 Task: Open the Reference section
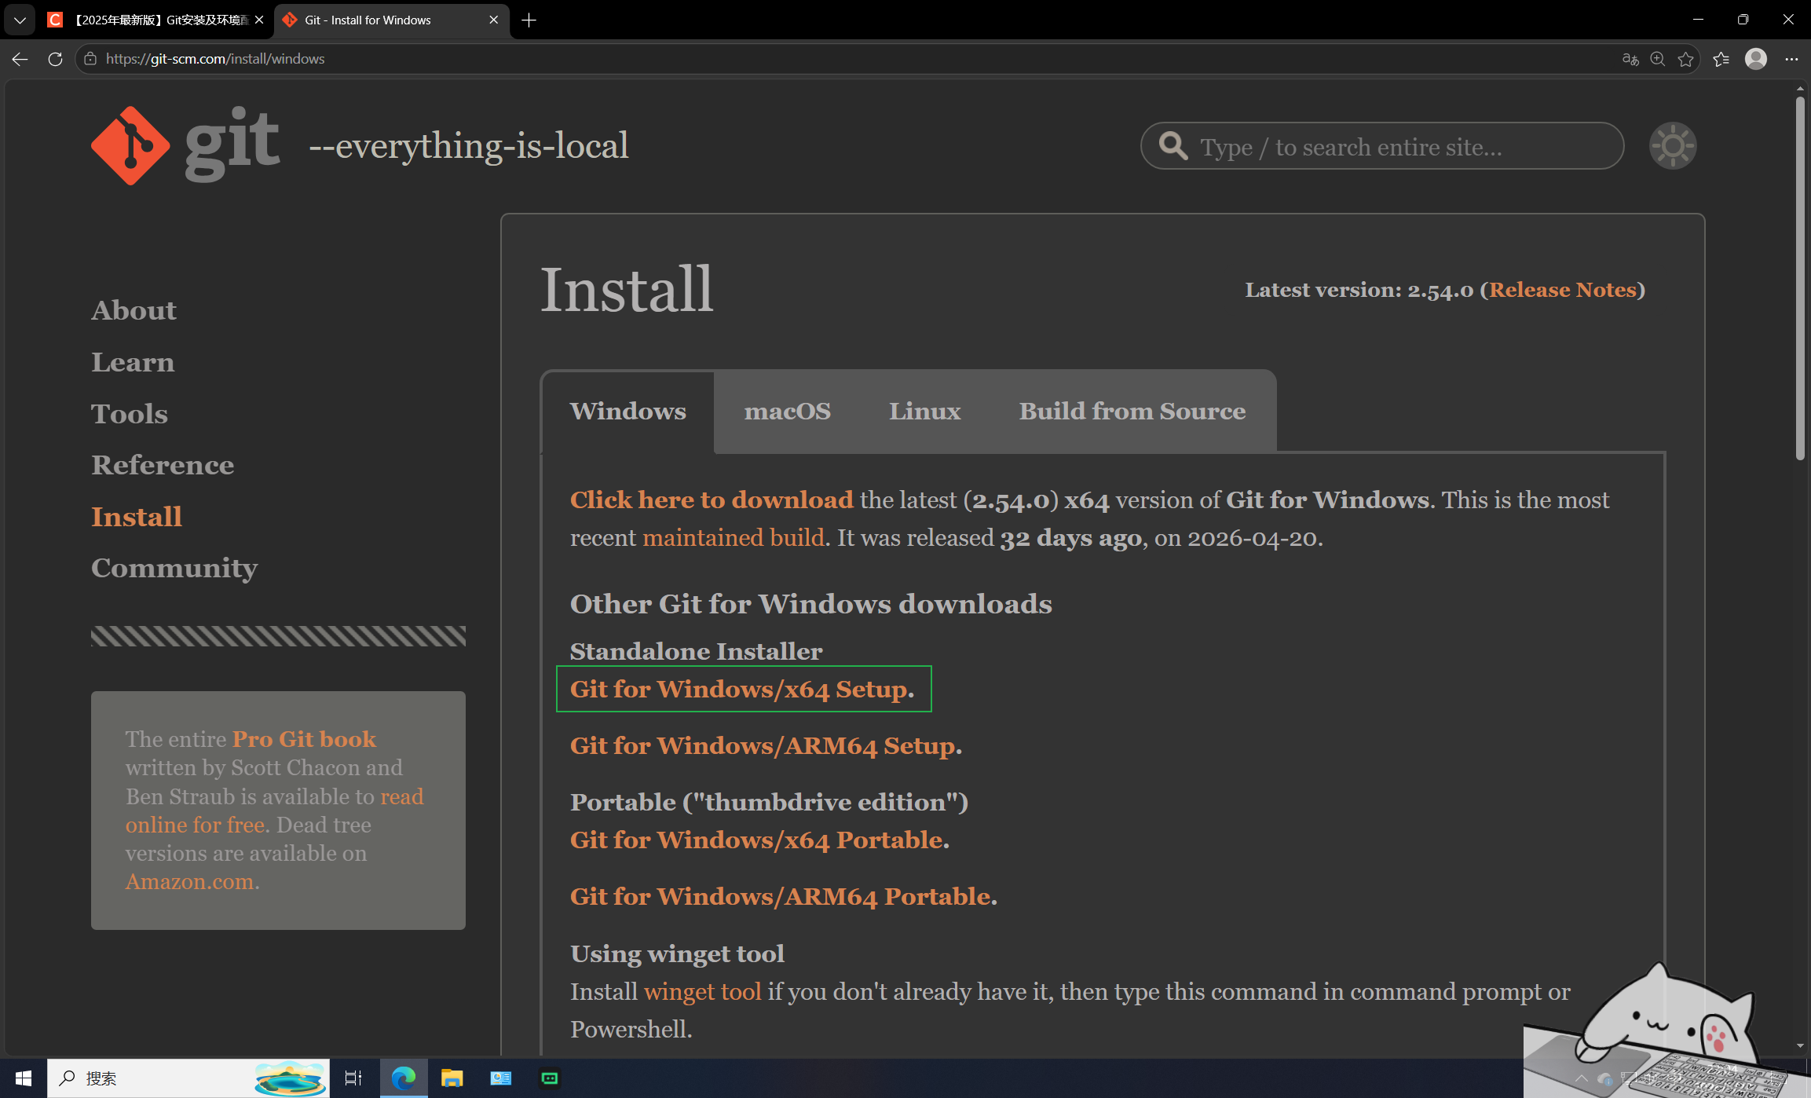coord(163,465)
